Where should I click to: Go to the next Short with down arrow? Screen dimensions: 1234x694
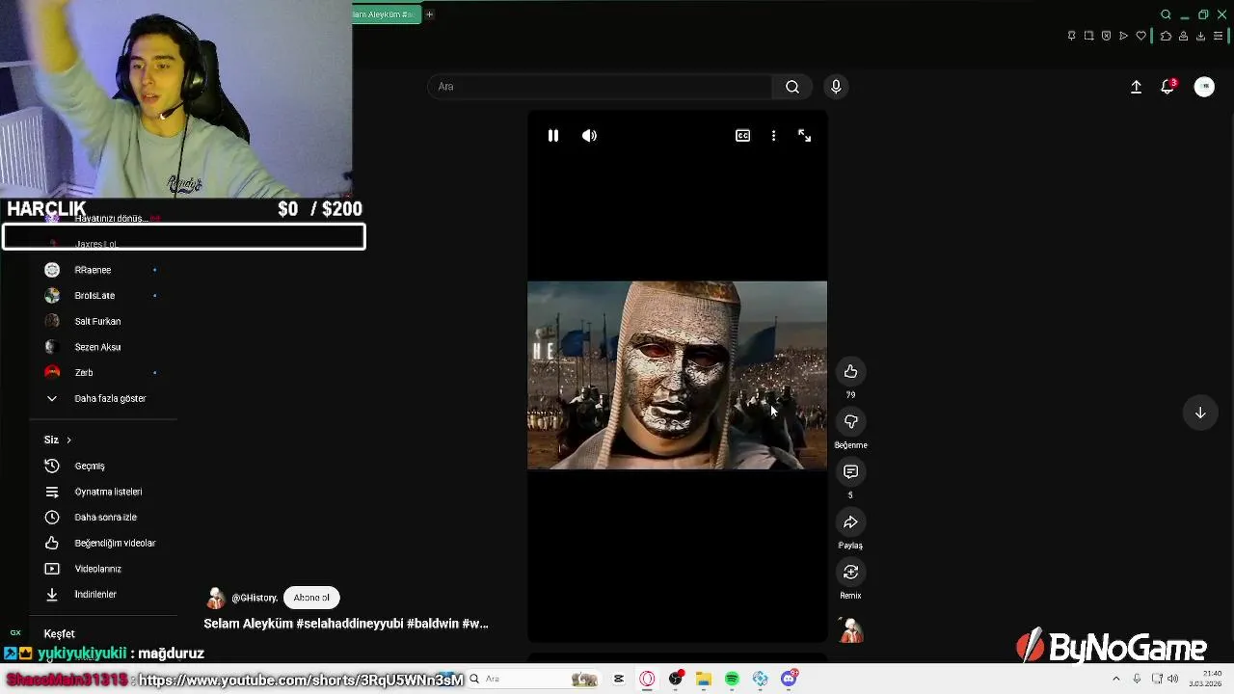pos(1200,413)
